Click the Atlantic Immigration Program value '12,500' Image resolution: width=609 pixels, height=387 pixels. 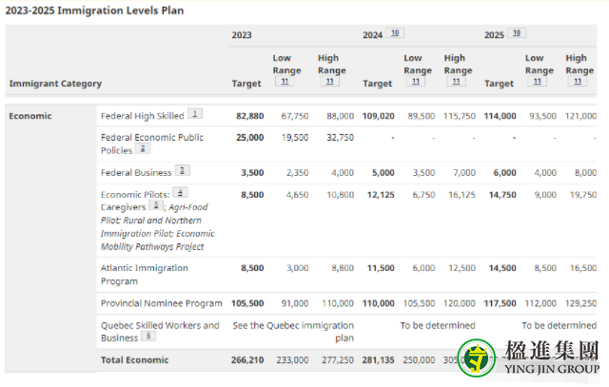coord(462,268)
